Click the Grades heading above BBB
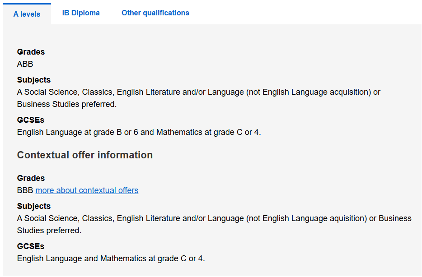The height and width of the screenshot is (277, 422). (x=31, y=178)
